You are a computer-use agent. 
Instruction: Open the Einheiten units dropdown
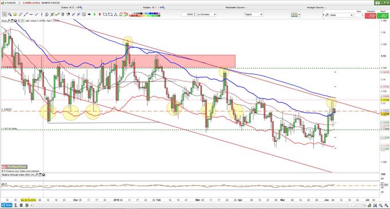coord(206,14)
